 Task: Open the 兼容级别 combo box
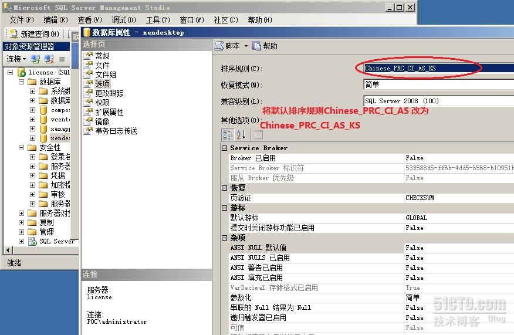[439, 101]
